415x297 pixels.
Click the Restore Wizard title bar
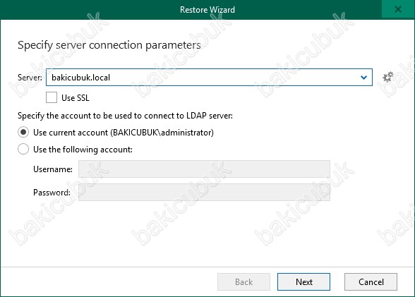click(x=207, y=9)
